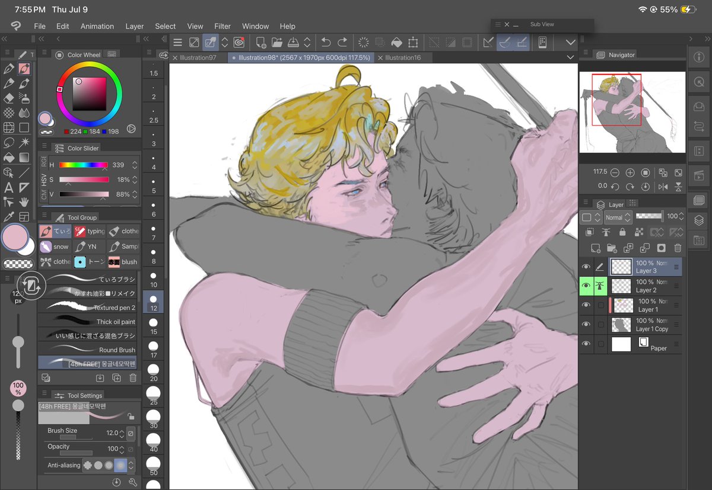Image resolution: width=712 pixels, height=490 pixels.
Task: Flip canvas horizontally in Navigator
Action: tap(663, 186)
